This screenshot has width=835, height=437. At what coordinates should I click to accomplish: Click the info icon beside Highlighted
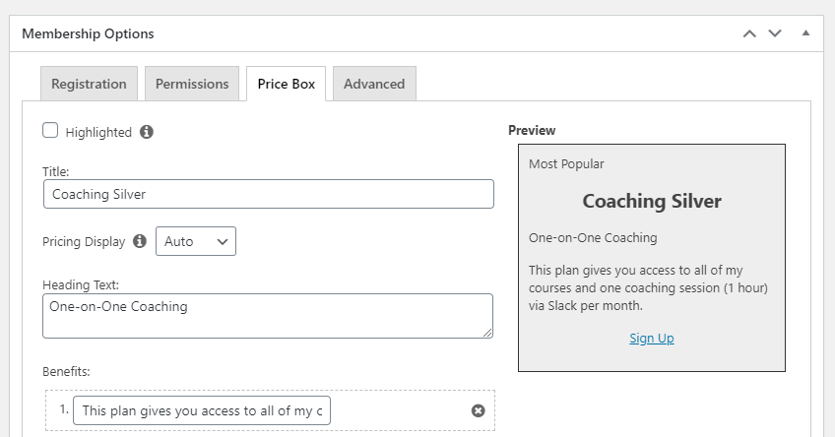(147, 132)
